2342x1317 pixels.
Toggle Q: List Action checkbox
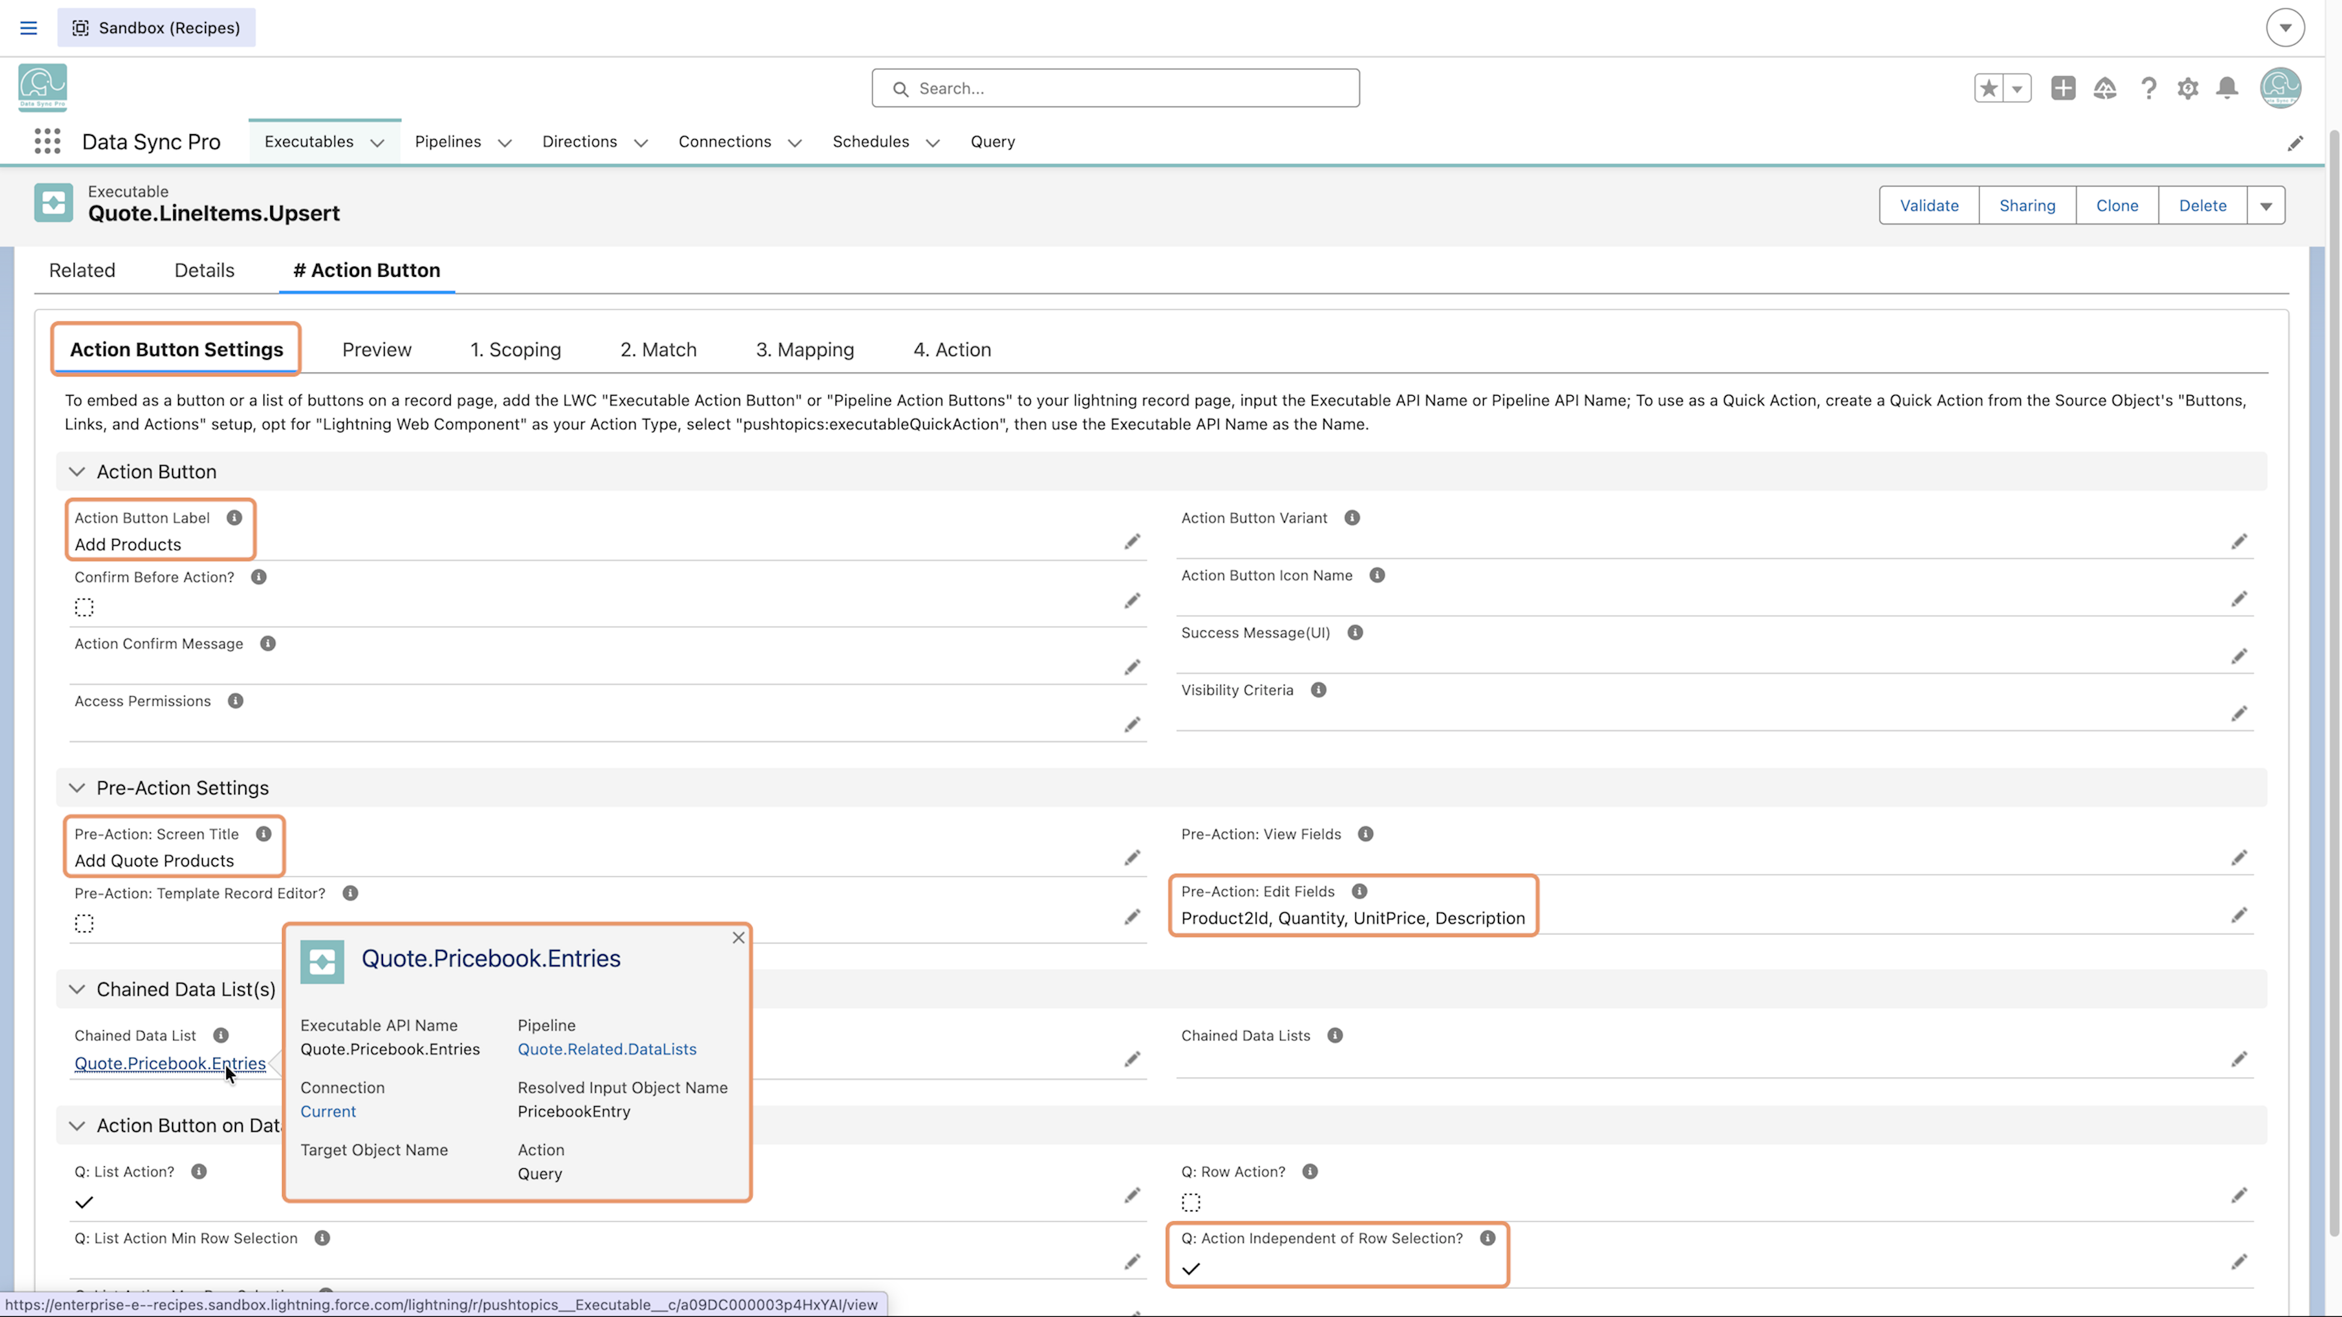[84, 1202]
